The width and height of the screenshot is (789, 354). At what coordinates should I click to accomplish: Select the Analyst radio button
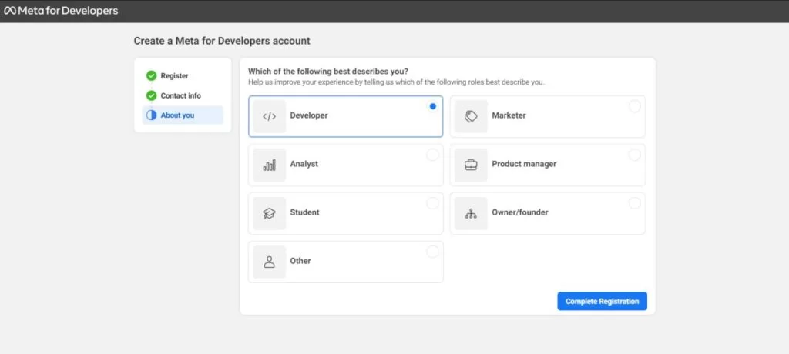(432, 155)
